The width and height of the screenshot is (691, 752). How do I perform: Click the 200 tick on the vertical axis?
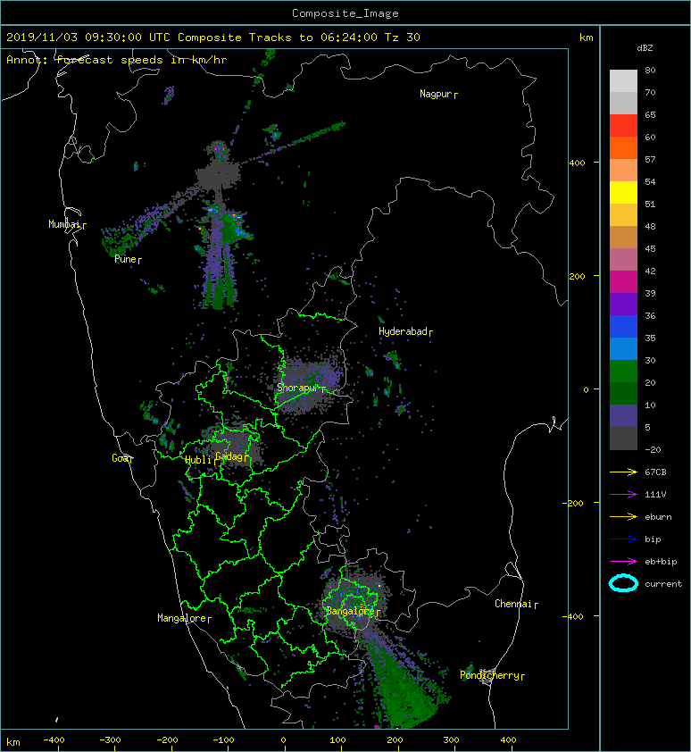577,277
